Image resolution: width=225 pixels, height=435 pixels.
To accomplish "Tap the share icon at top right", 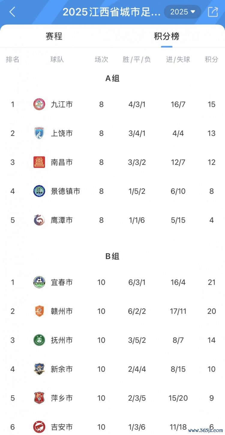I will (x=213, y=12).
